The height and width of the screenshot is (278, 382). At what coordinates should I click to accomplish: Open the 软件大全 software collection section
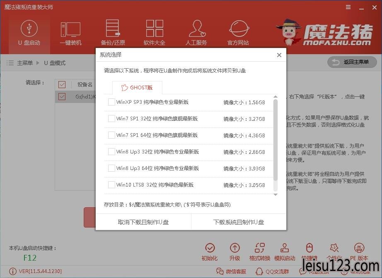(155, 34)
